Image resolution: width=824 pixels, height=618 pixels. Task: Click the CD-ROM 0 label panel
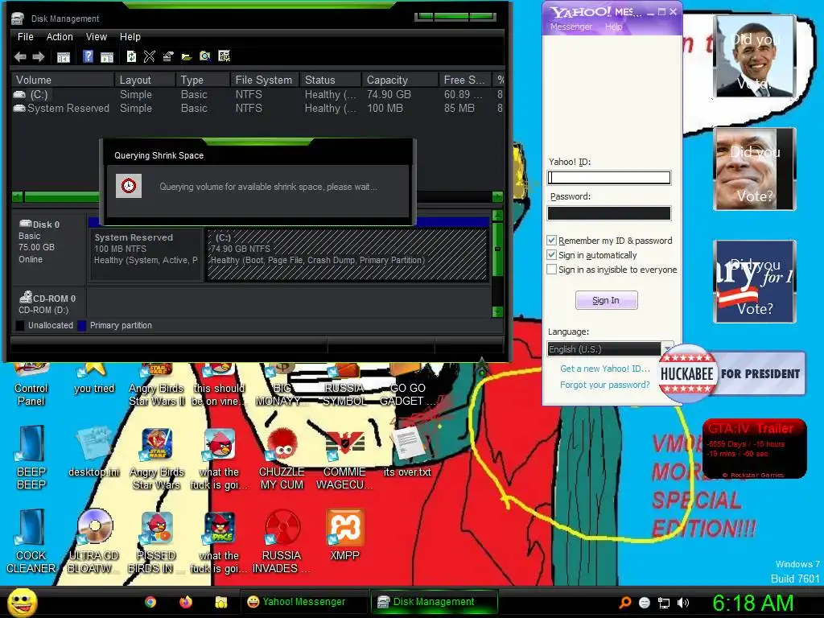[x=48, y=303]
